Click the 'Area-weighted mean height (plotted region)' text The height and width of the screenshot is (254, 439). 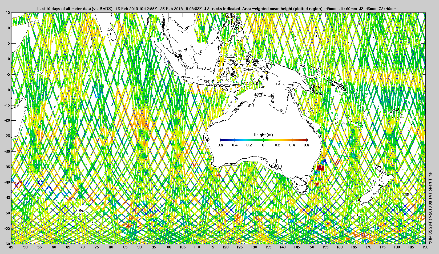point(282,9)
